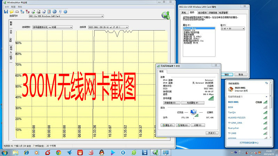Click the network flyout scrollbar up arrow
The image size is (278, 156).
tap(271, 83)
